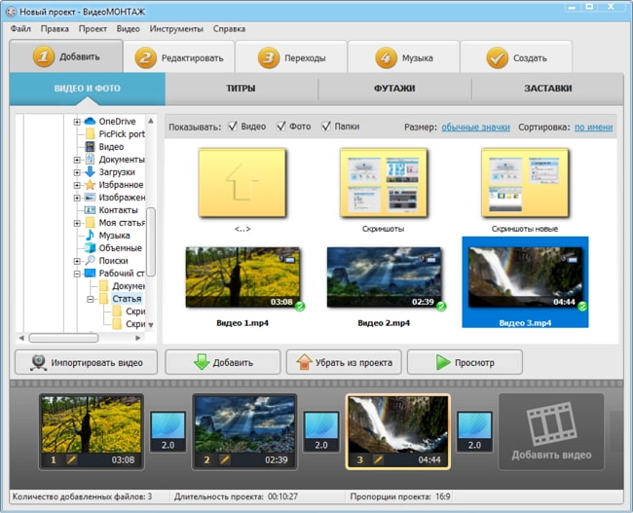633x513 pixels.
Task: Click the Импортировать видео button
Action: (x=86, y=362)
